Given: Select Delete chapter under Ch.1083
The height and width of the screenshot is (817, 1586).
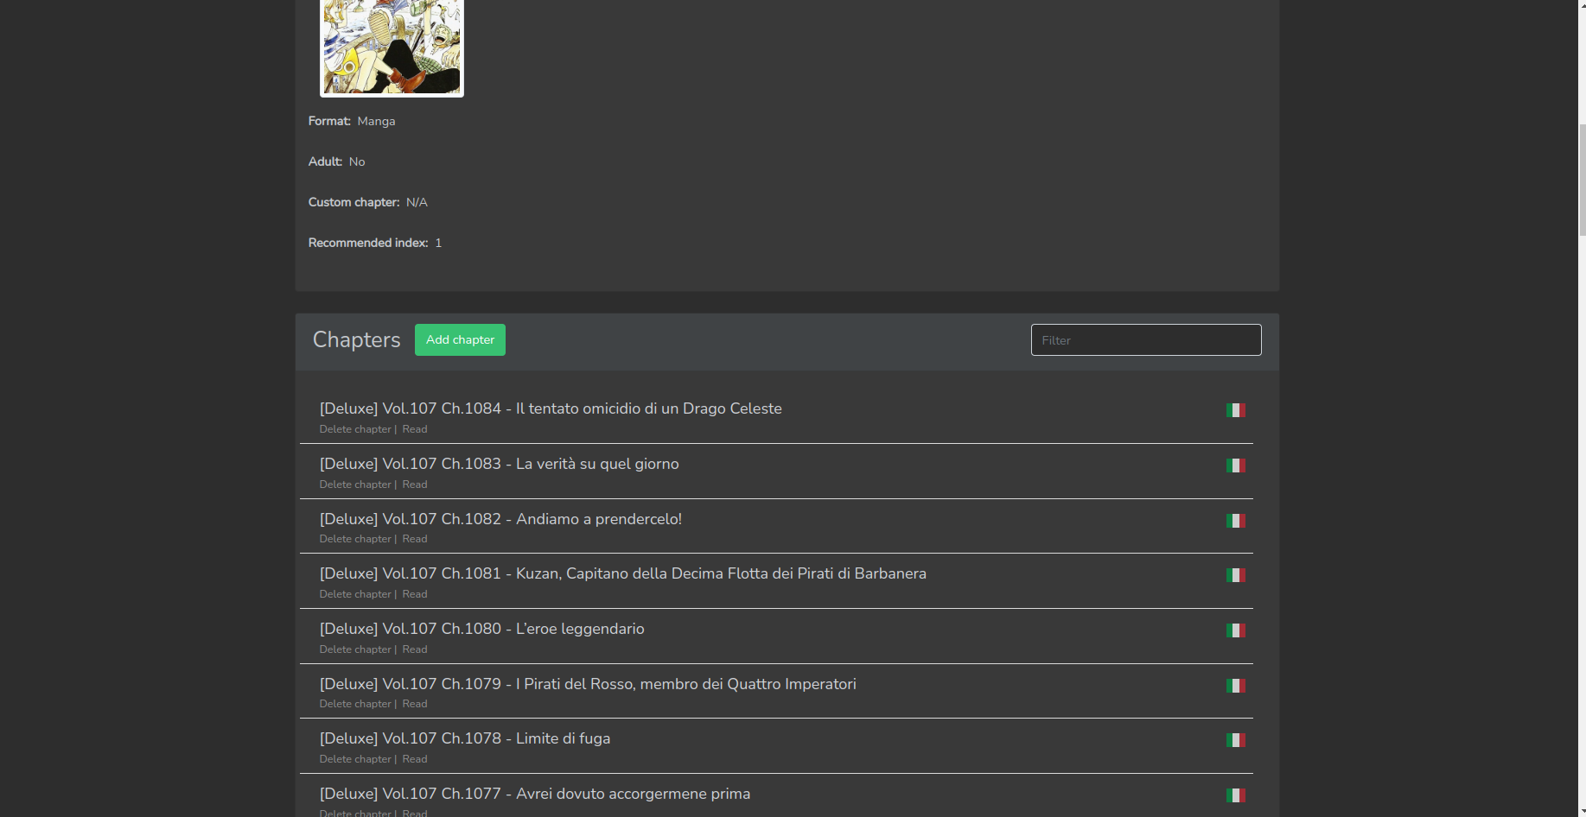Looking at the screenshot, I should tap(355, 484).
